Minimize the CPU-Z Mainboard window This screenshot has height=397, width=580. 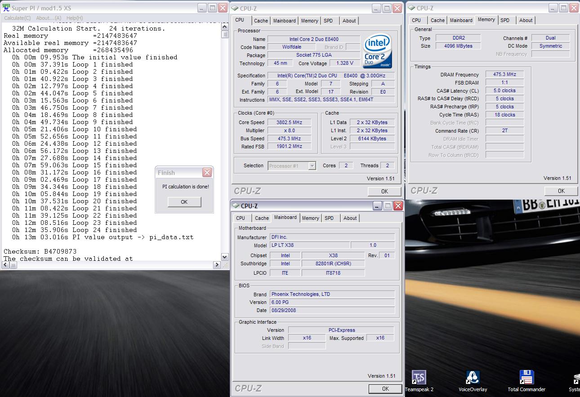(377, 206)
